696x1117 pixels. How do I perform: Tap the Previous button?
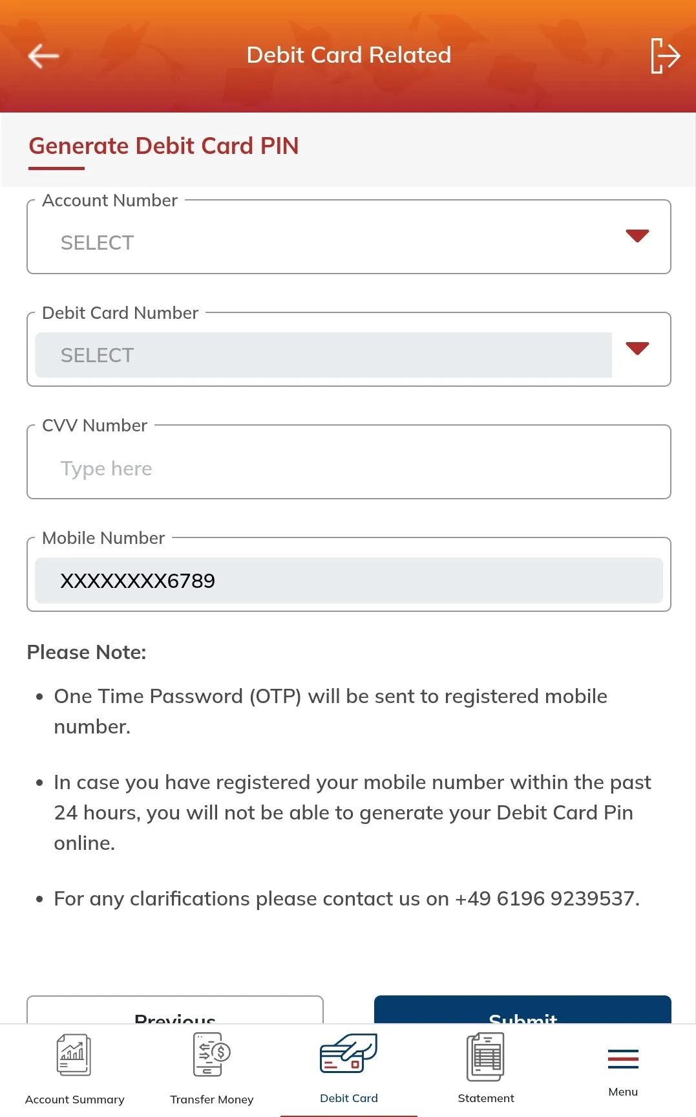(x=175, y=1010)
